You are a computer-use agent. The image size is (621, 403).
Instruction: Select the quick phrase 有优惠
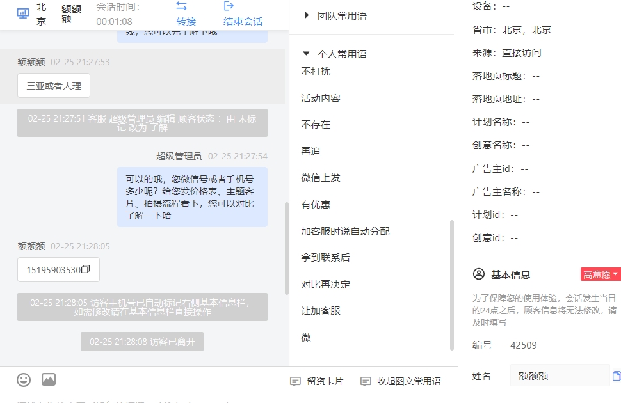pyautogui.click(x=316, y=204)
